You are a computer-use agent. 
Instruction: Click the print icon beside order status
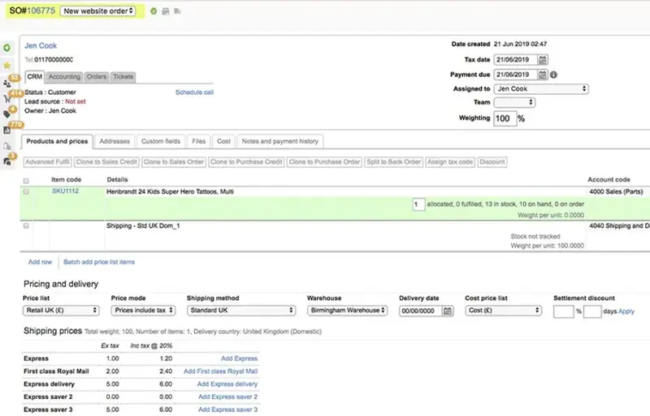pyautogui.click(x=166, y=11)
